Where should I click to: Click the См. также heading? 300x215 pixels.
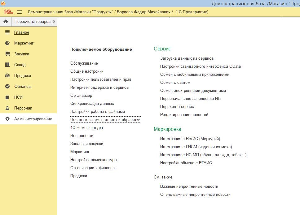[163, 177]
